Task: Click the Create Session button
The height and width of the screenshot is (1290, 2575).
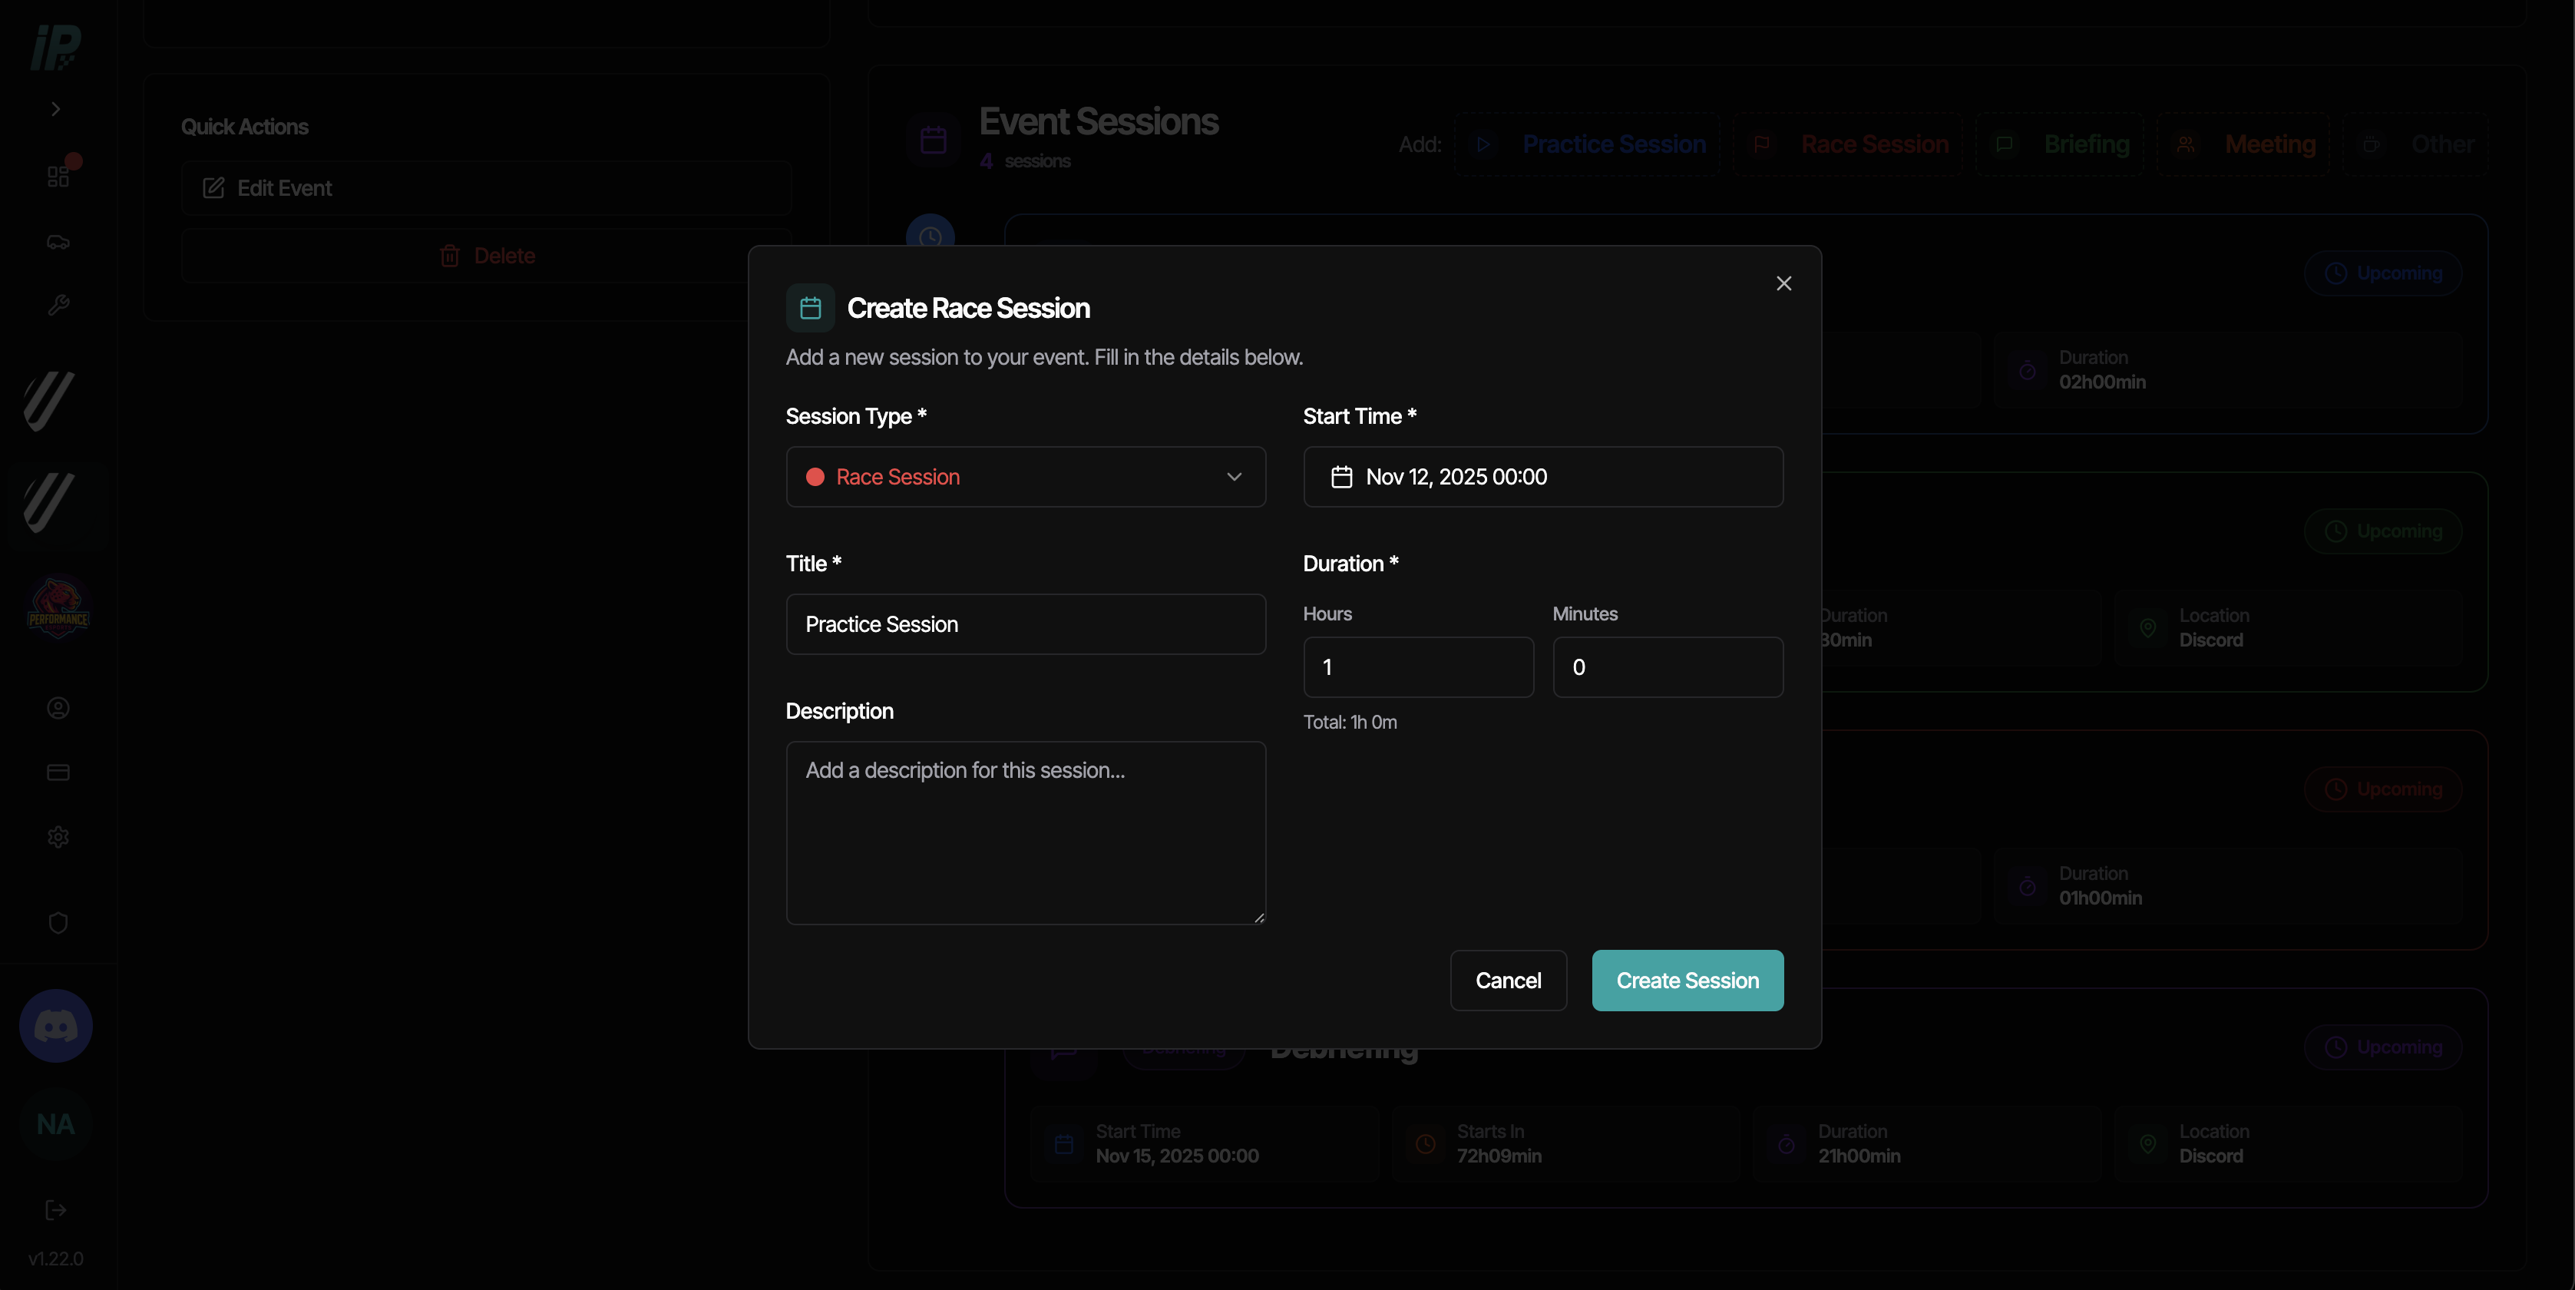Action: 1687,980
